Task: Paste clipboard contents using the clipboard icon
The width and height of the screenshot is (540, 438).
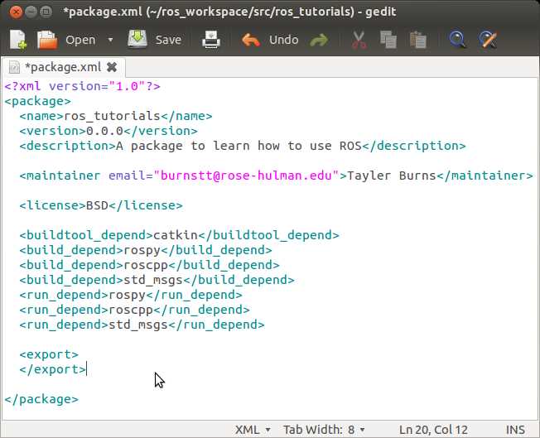Action: click(418, 40)
